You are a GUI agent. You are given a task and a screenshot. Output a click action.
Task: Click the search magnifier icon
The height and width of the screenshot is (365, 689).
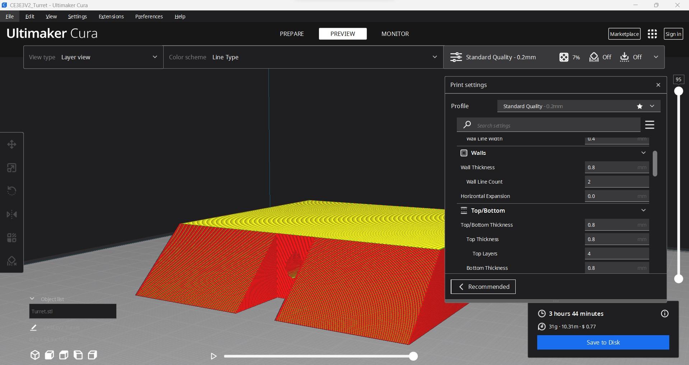point(467,125)
